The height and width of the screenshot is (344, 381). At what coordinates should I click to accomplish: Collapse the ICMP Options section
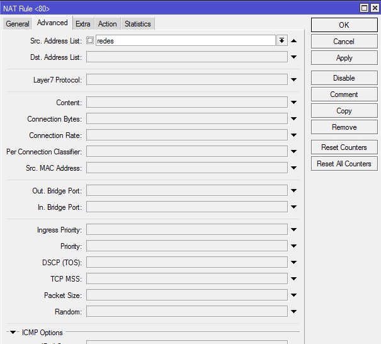click(13, 332)
